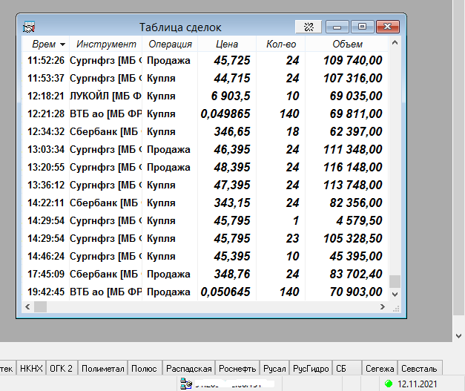The image size is (465, 391).
Task: Click price cell 44,715
Action: [232, 79]
